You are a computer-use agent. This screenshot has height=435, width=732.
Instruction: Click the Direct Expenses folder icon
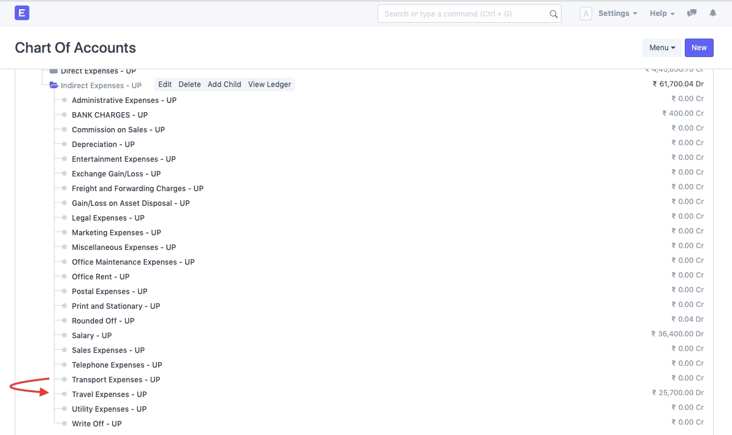(53, 71)
